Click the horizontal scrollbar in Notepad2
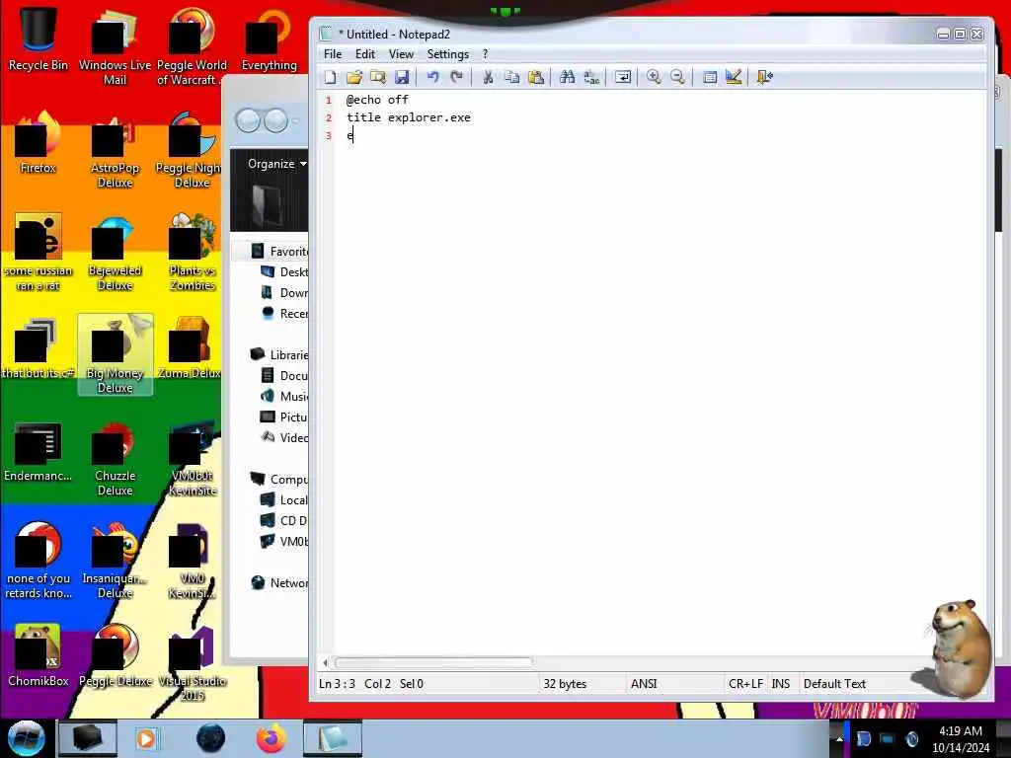The height and width of the screenshot is (758, 1011). pos(433,662)
